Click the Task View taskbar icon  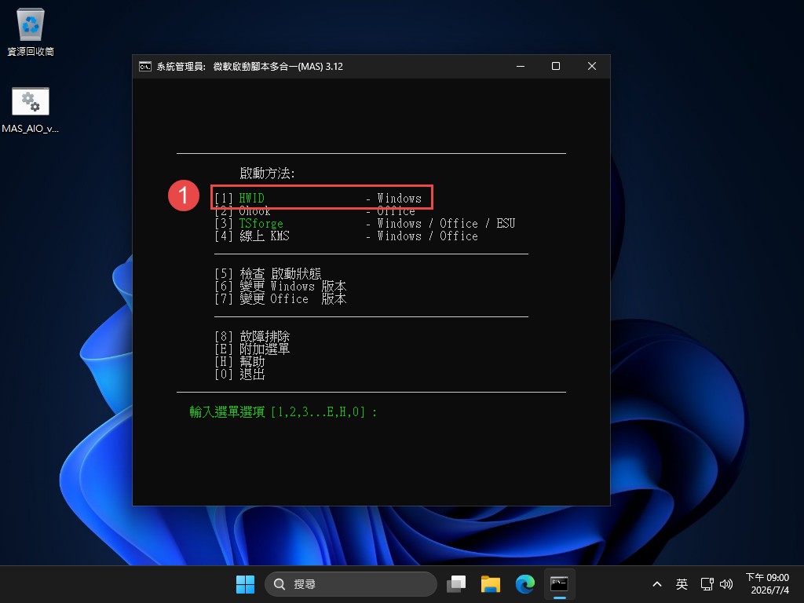point(456,584)
